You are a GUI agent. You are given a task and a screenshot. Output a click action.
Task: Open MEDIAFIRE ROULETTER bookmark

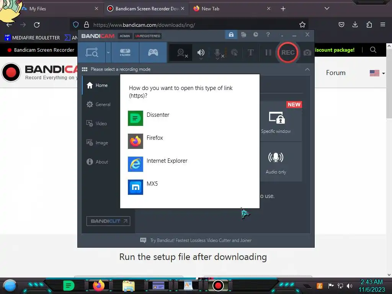[x=33, y=38]
